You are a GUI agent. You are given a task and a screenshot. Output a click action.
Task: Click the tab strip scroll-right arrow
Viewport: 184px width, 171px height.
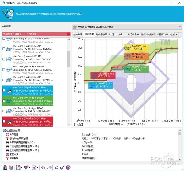coord(180,34)
